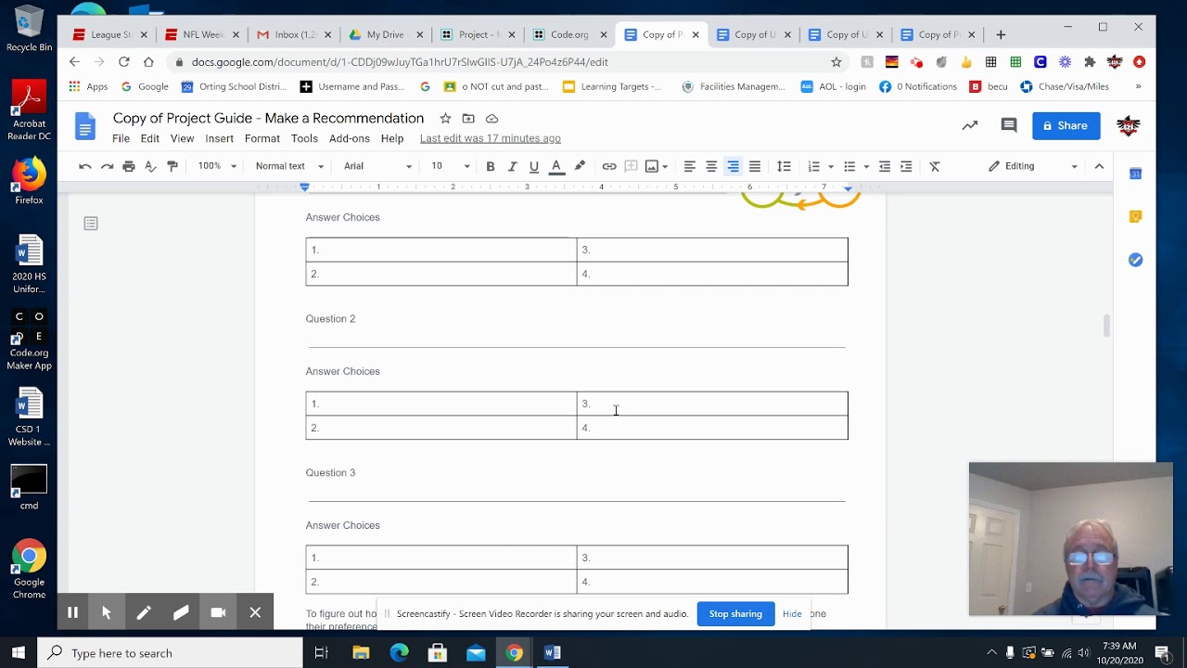Move document with the folder icon

click(x=468, y=119)
